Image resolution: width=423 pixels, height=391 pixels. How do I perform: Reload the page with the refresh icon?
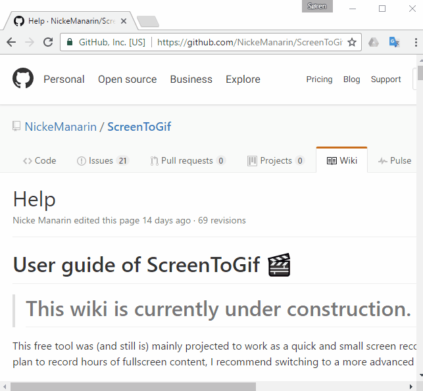pos(48,42)
